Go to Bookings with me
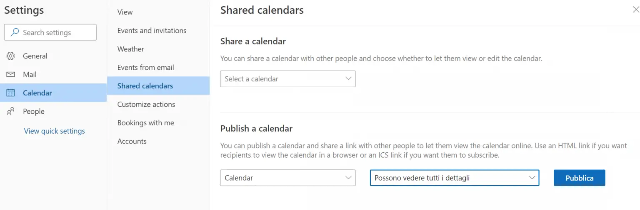640x210 pixels. 145,123
